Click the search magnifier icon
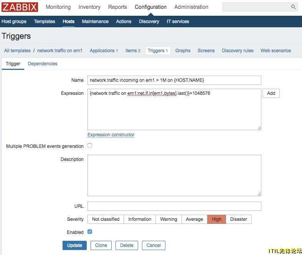This screenshot has width=302, height=255. point(293,7)
